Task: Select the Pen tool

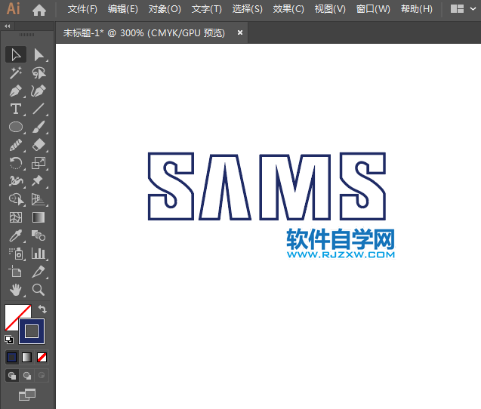Action: point(15,91)
